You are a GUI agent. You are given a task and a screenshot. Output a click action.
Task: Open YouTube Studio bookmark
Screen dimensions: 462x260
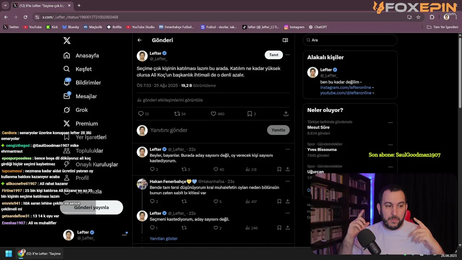(140, 27)
